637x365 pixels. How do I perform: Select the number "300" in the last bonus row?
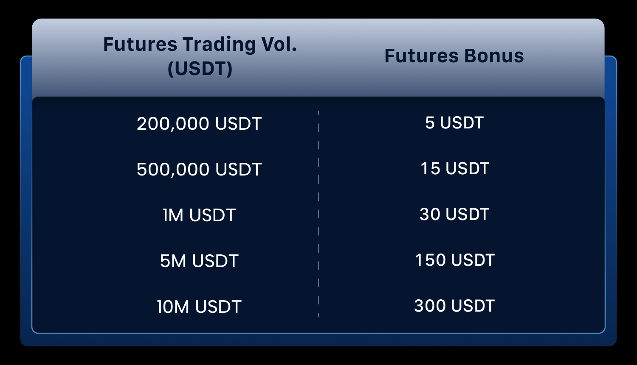[430, 306]
